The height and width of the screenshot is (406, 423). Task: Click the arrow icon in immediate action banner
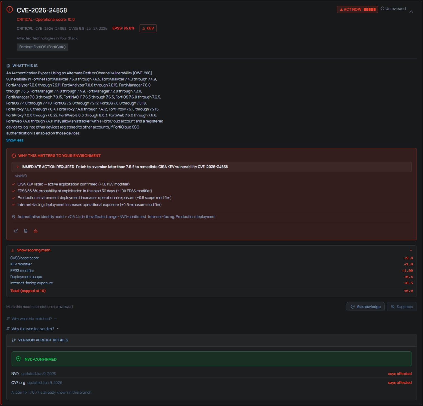click(x=17, y=167)
